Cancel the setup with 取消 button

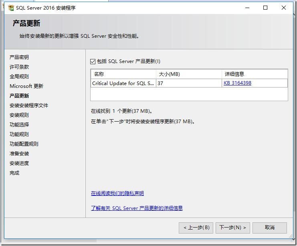[269, 228]
